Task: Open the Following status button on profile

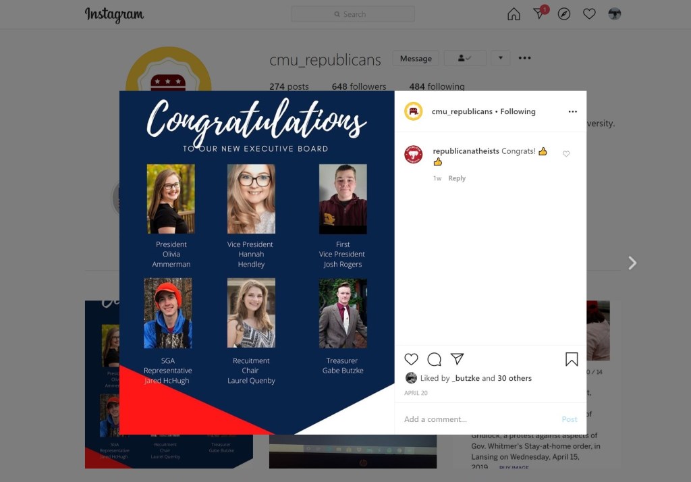Action: tap(465, 58)
